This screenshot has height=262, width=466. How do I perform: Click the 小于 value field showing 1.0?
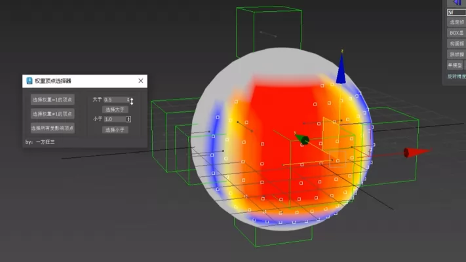[114, 119]
